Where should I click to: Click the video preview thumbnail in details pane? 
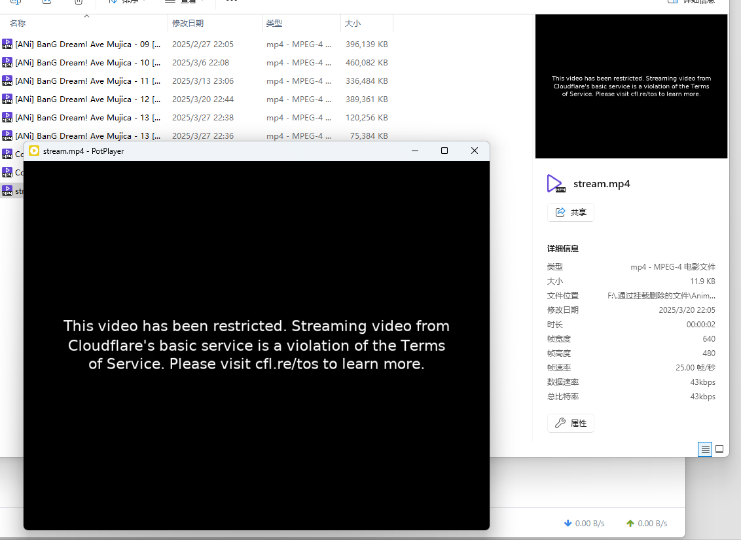(632, 86)
